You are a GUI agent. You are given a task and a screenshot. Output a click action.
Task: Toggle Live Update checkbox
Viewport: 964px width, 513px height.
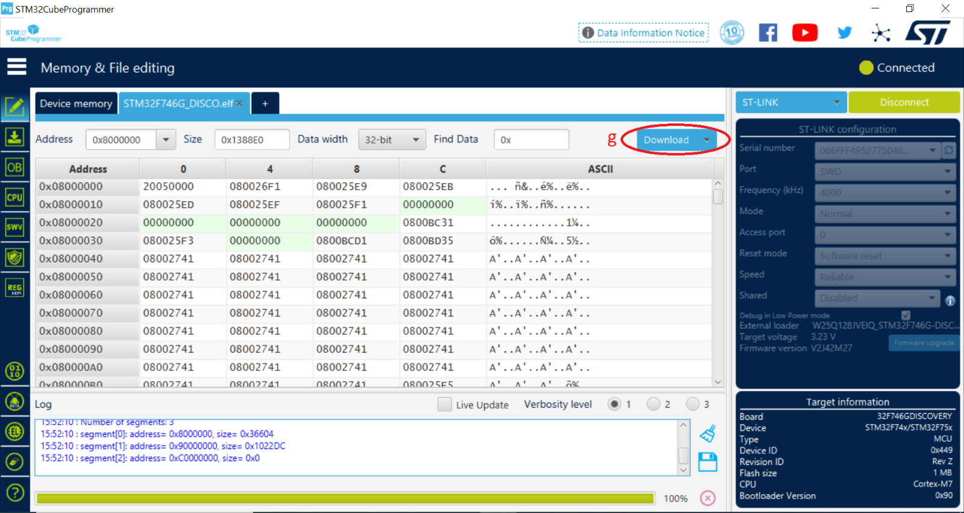point(445,404)
